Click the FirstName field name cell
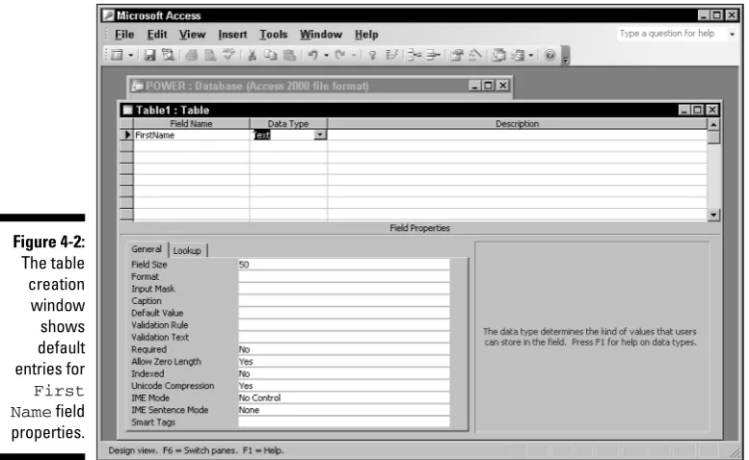The width and height of the screenshot is (749, 460). click(x=191, y=135)
